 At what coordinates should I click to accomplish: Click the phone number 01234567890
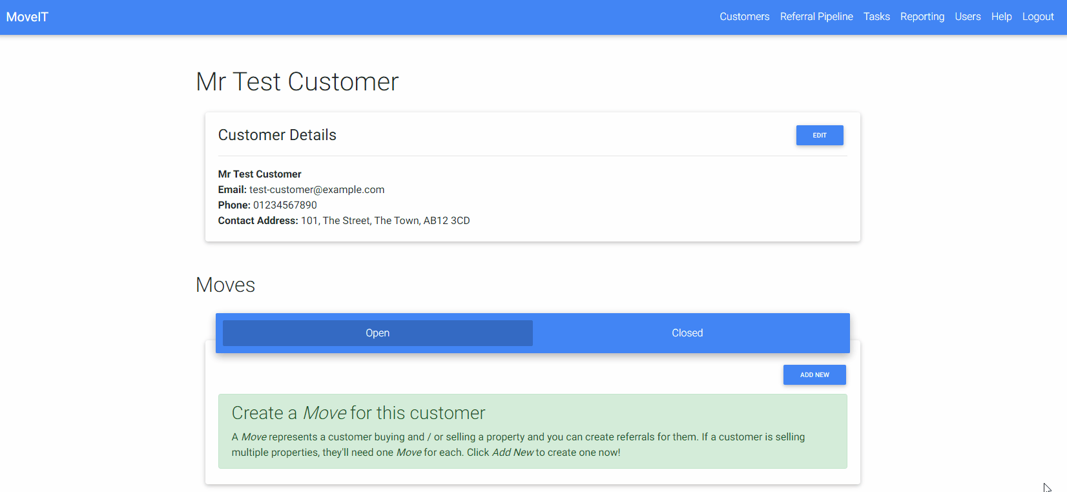click(x=285, y=205)
